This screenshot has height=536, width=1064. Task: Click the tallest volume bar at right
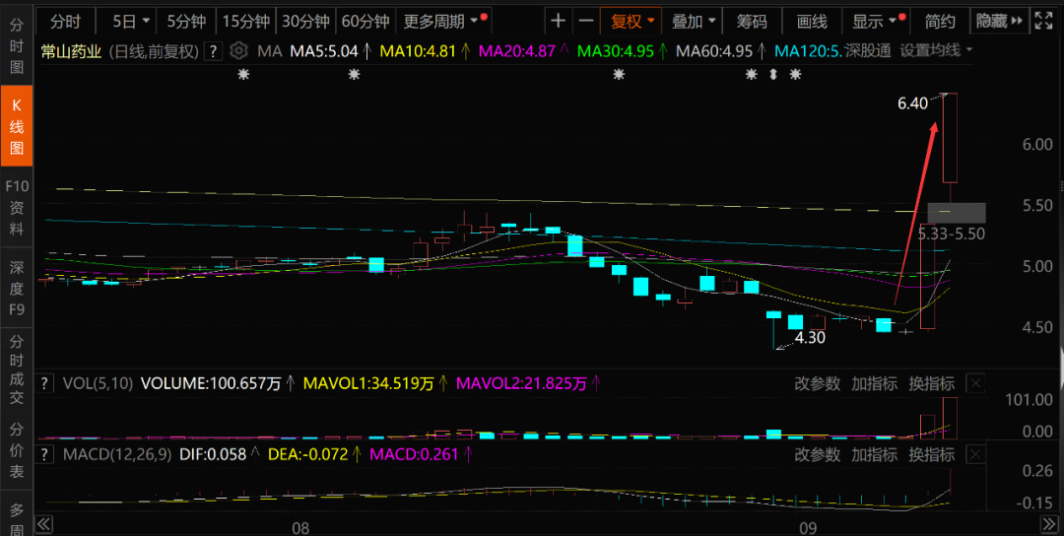950,418
